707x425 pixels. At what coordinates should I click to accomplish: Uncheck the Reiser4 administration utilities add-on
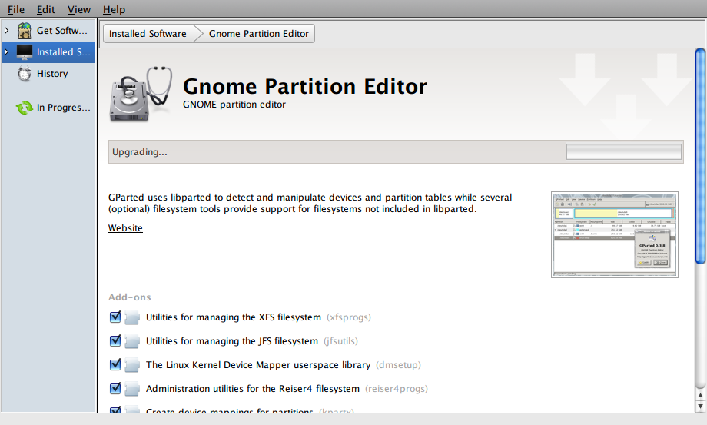[115, 388]
